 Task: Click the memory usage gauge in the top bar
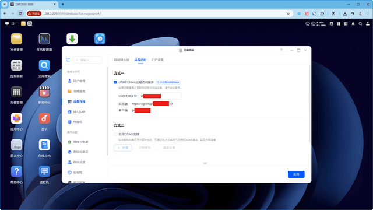tap(314, 24)
